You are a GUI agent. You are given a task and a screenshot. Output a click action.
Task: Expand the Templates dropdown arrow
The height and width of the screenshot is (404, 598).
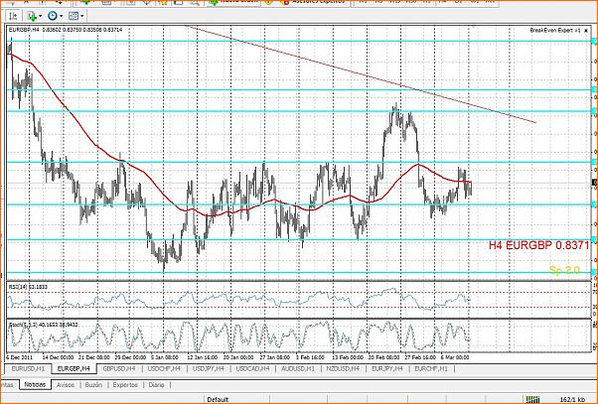pos(82,16)
